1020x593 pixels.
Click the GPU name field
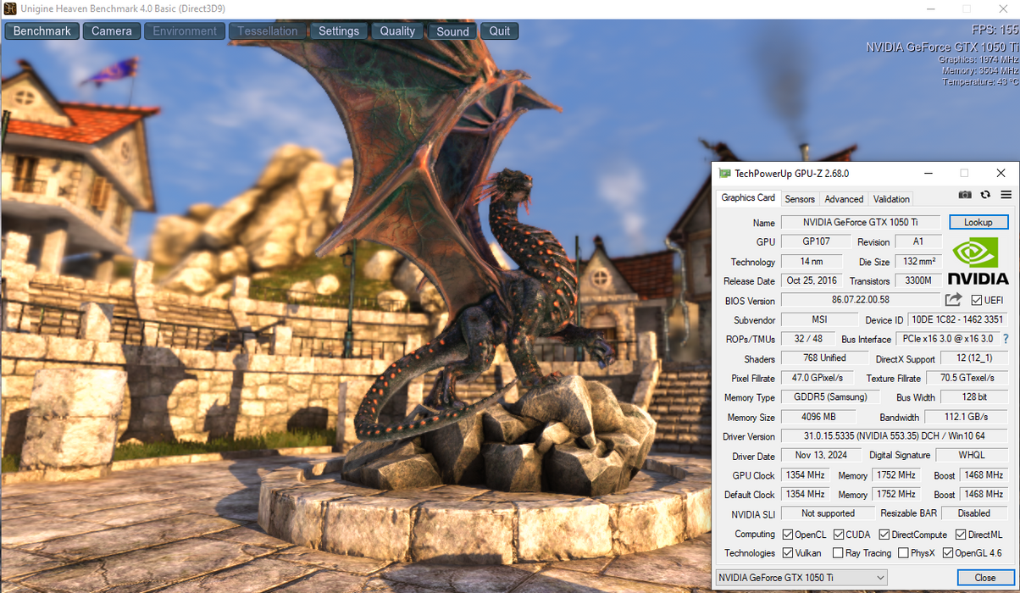[x=860, y=222]
